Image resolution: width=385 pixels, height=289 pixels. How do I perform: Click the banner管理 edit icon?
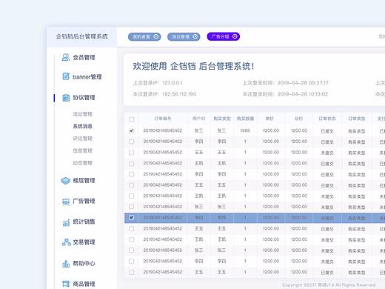click(66, 76)
